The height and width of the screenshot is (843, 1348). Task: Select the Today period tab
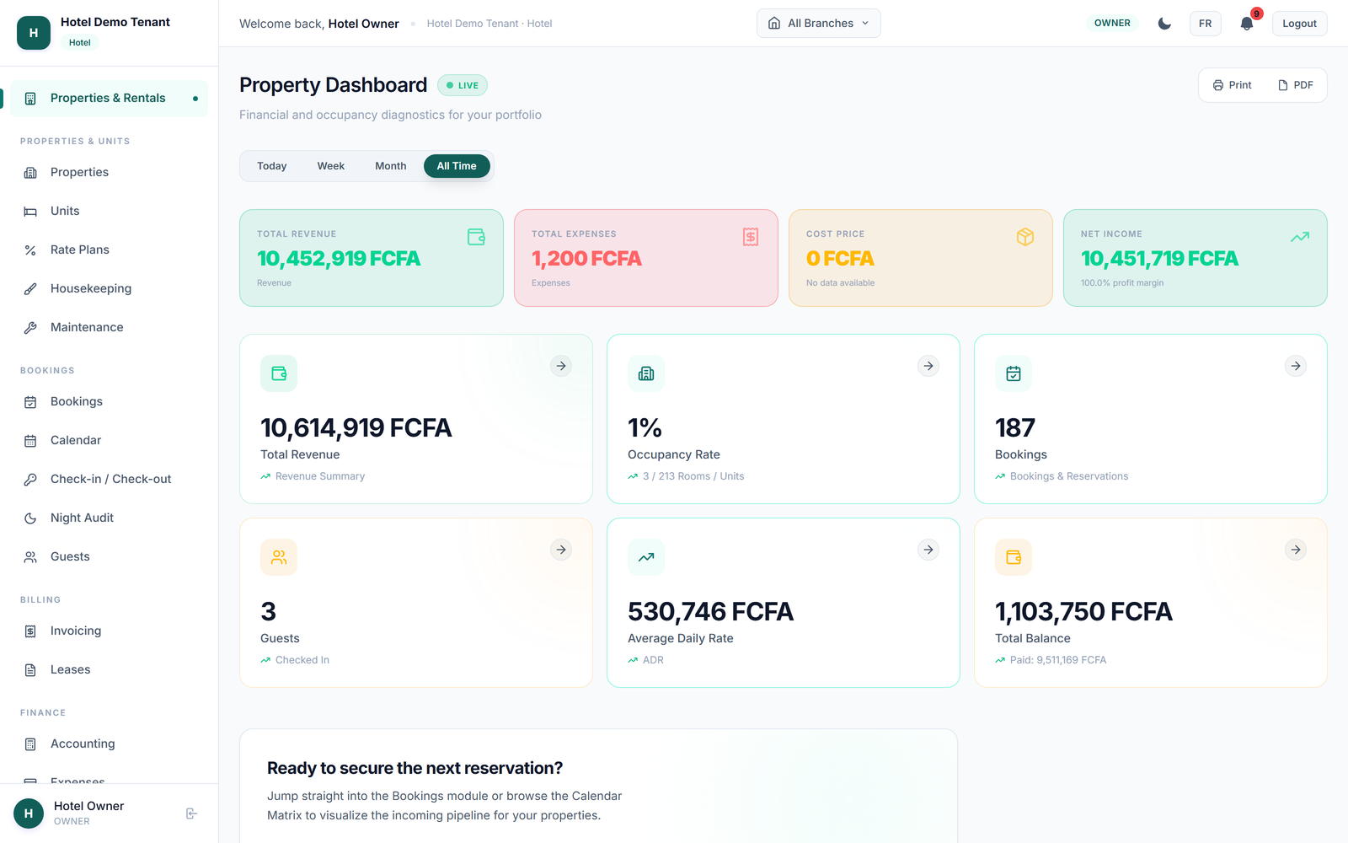272,166
